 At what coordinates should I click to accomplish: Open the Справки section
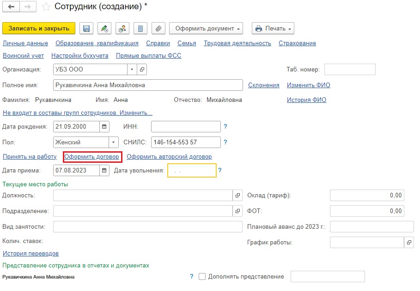tap(158, 43)
